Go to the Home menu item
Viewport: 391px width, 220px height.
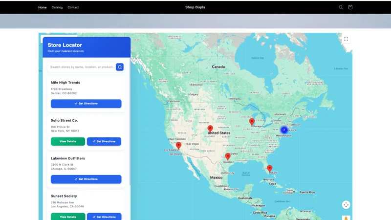click(x=43, y=7)
